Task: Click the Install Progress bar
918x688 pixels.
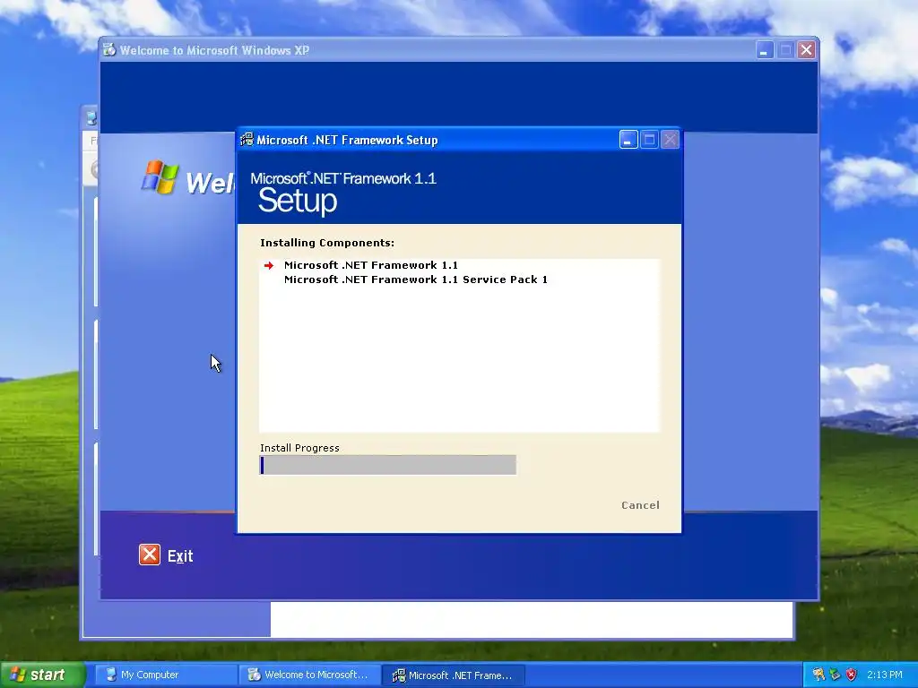Action: click(387, 465)
